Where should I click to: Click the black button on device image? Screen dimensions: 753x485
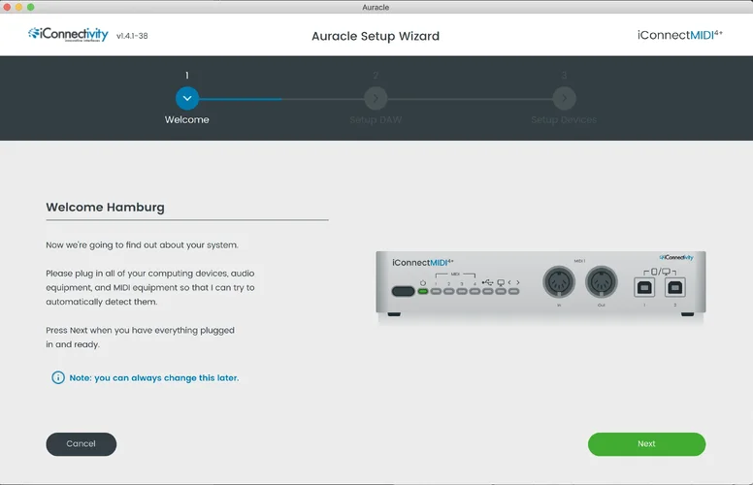403,291
